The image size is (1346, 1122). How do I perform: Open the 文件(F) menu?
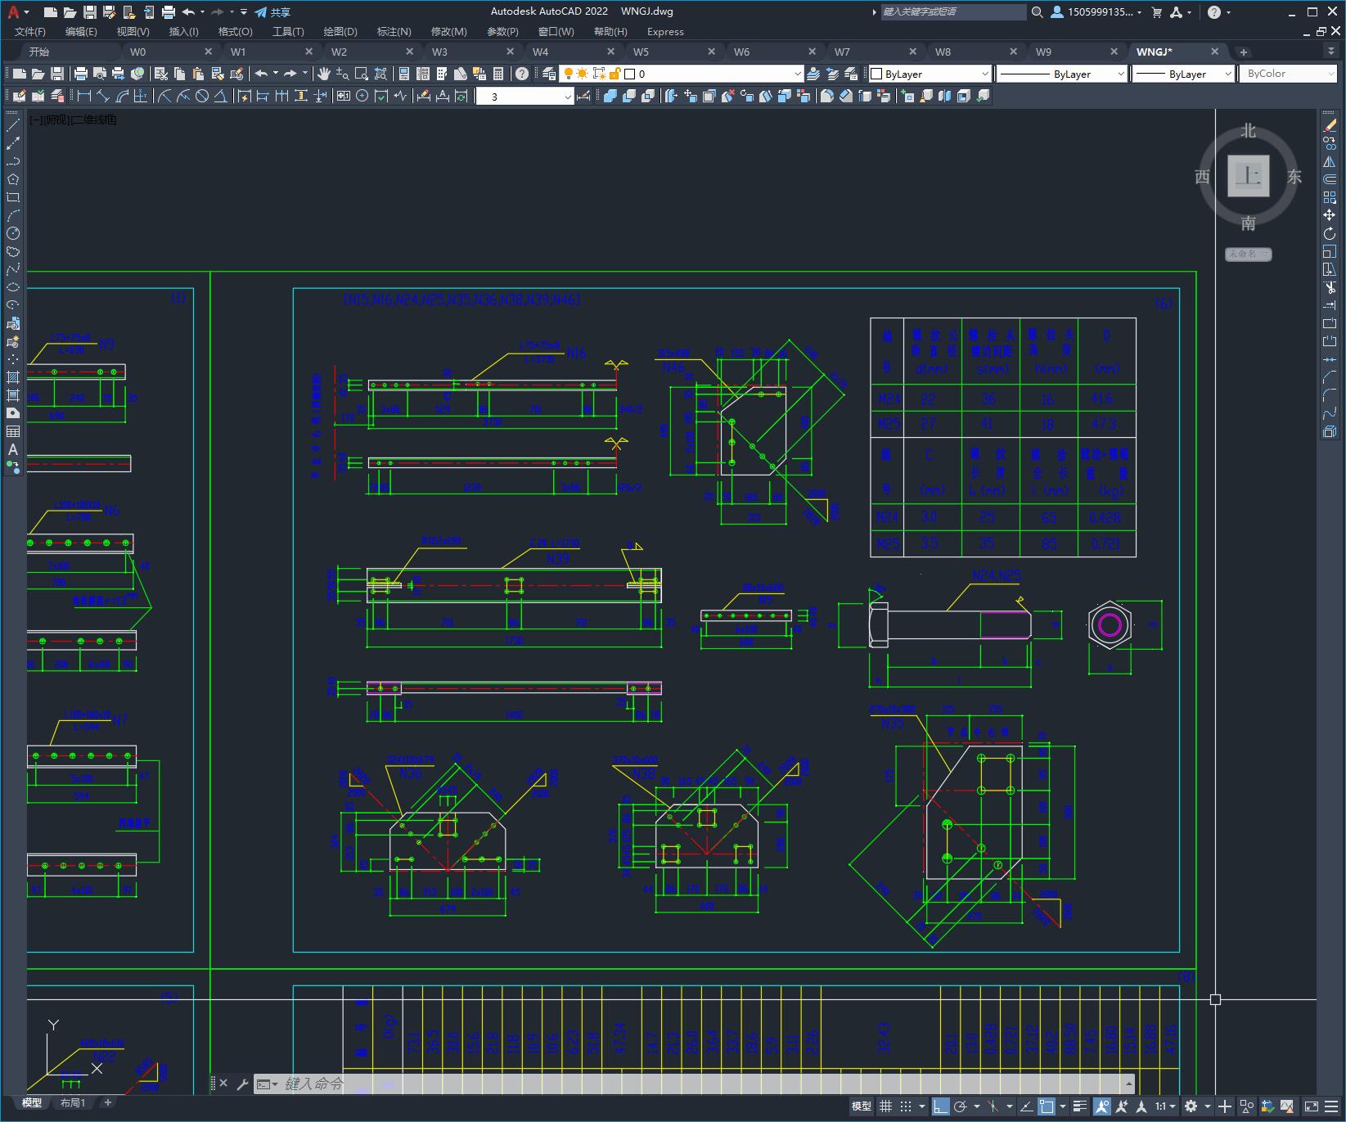30,32
